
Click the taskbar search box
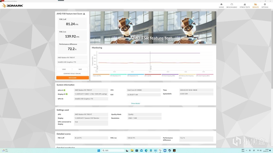(113, 150)
